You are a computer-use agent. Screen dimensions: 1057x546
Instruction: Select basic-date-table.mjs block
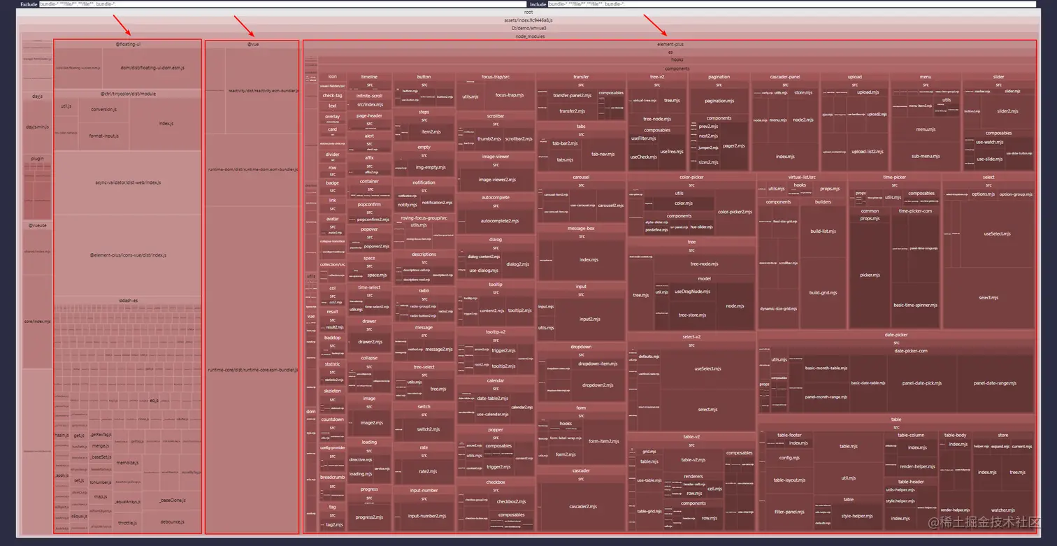(868, 383)
